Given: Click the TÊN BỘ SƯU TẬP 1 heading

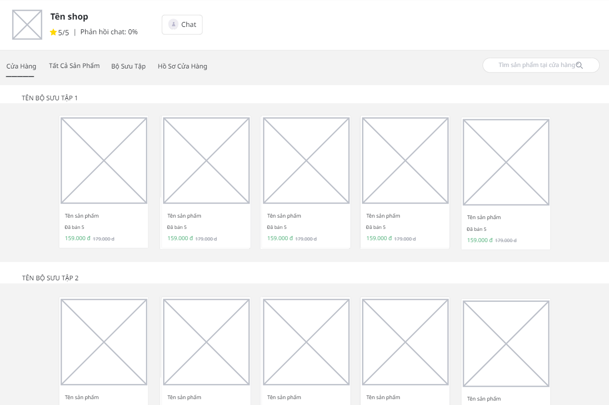Looking at the screenshot, I should 50,98.
